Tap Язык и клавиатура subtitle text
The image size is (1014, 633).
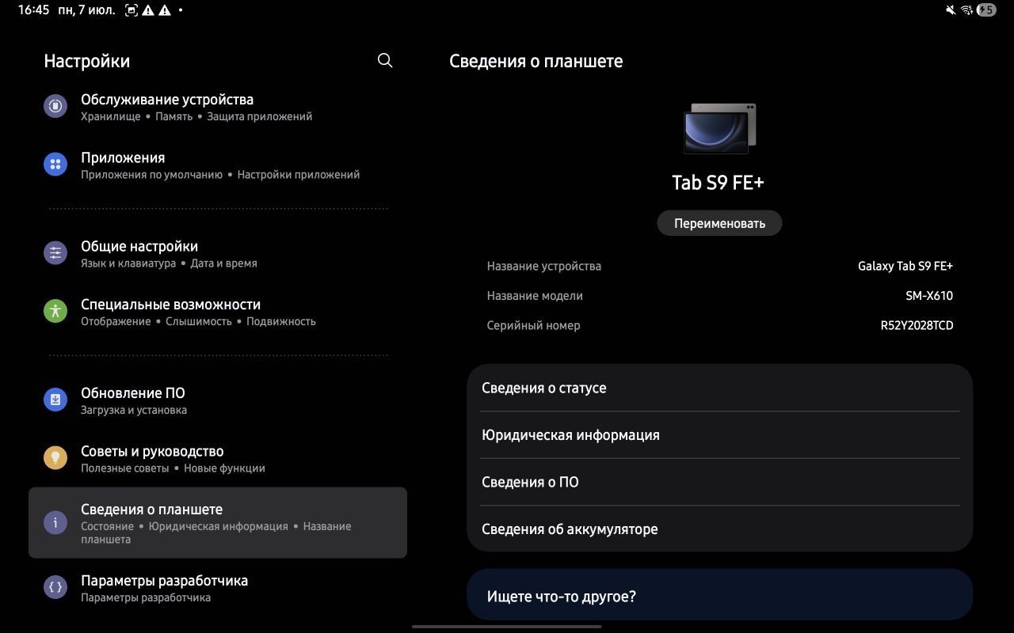tap(128, 263)
